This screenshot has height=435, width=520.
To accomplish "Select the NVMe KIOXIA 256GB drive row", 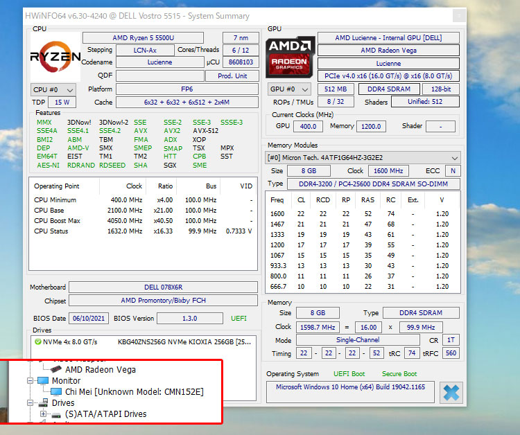I will pyautogui.click(x=144, y=342).
